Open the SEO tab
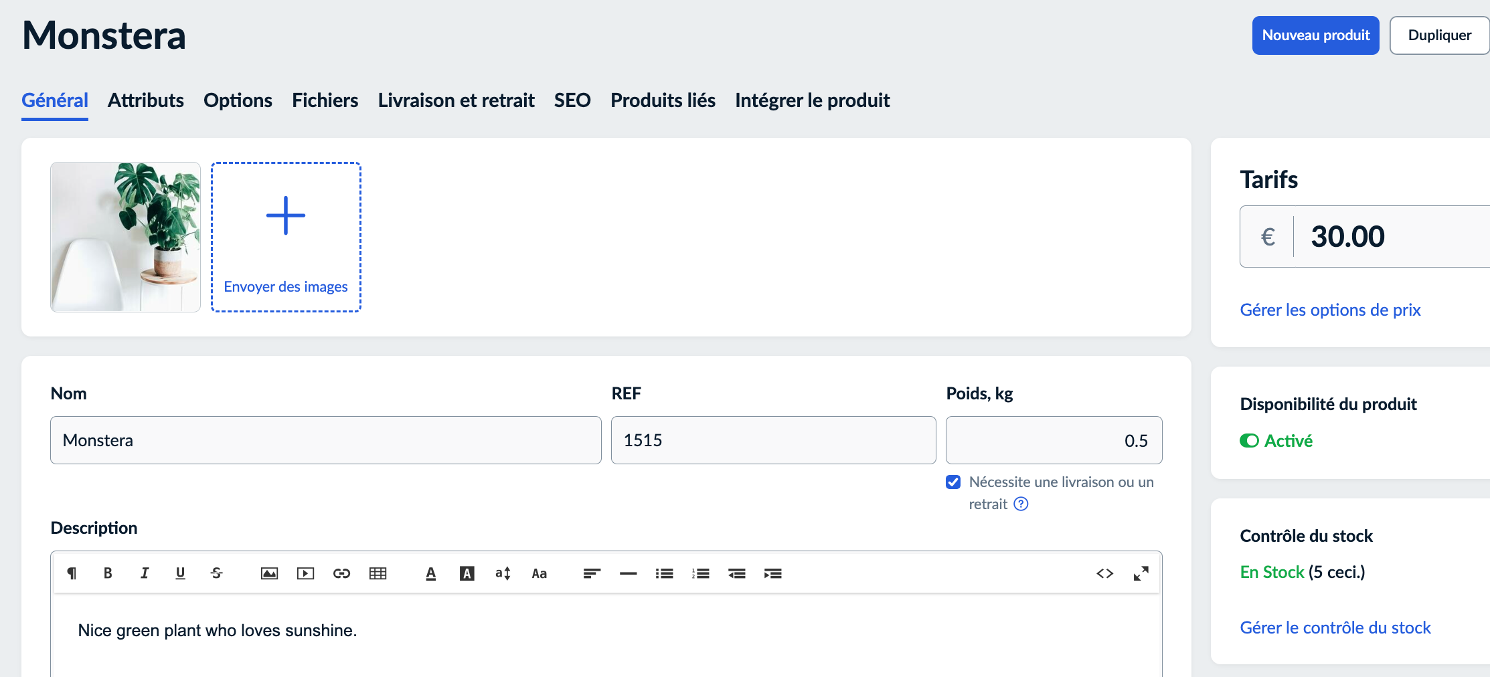 click(572, 100)
